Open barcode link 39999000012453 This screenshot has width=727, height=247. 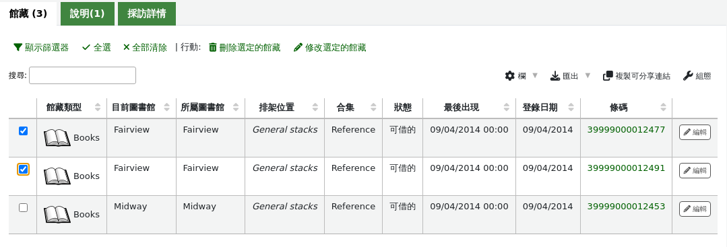click(626, 206)
